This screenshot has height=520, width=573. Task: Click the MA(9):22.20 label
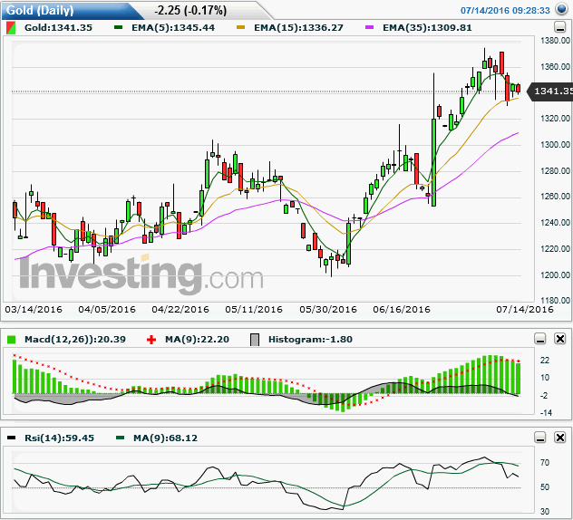coord(197,340)
